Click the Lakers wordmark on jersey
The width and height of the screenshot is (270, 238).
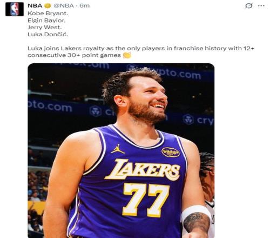click(x=142, y=170)
